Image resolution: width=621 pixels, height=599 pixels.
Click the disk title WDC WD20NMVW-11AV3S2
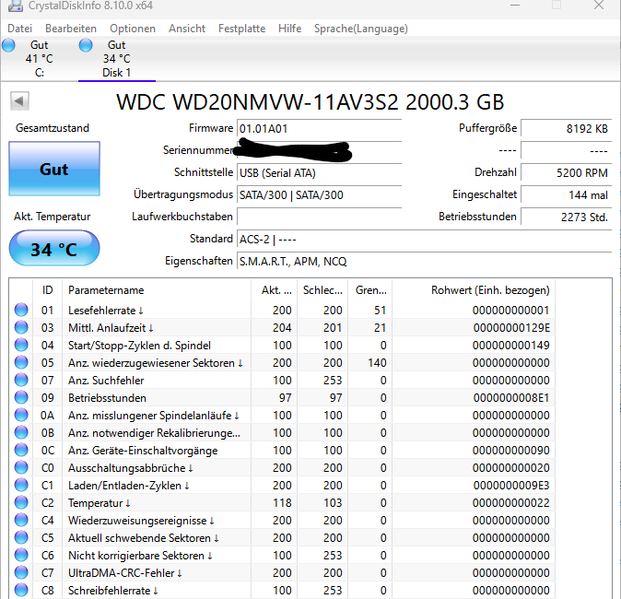[x=310, y=101]
